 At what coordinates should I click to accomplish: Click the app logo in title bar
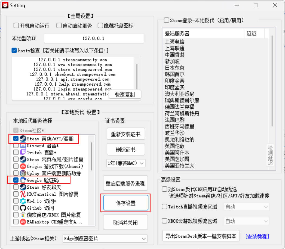5,5
